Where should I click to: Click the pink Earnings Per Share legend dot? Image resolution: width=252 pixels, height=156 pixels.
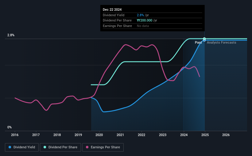coord(87,147)
